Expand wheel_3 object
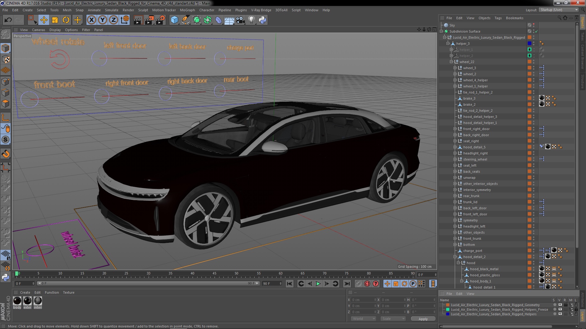The image size is (586, 329). click(x=455, y=68)
